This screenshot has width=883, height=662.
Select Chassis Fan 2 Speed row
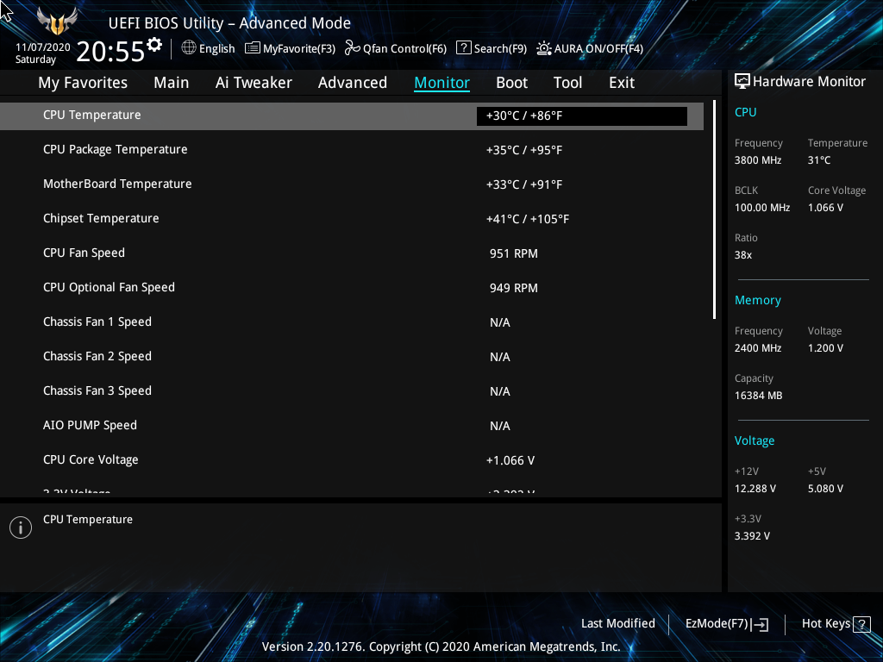coord(352,356)
